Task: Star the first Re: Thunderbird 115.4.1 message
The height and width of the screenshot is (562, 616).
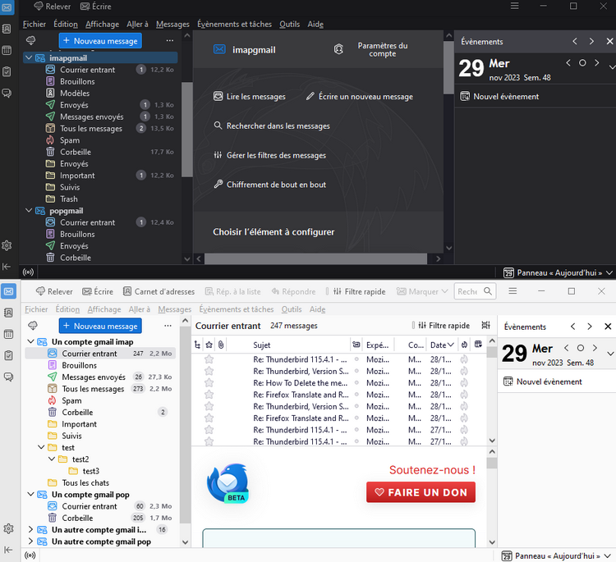Action: point(209,359)
